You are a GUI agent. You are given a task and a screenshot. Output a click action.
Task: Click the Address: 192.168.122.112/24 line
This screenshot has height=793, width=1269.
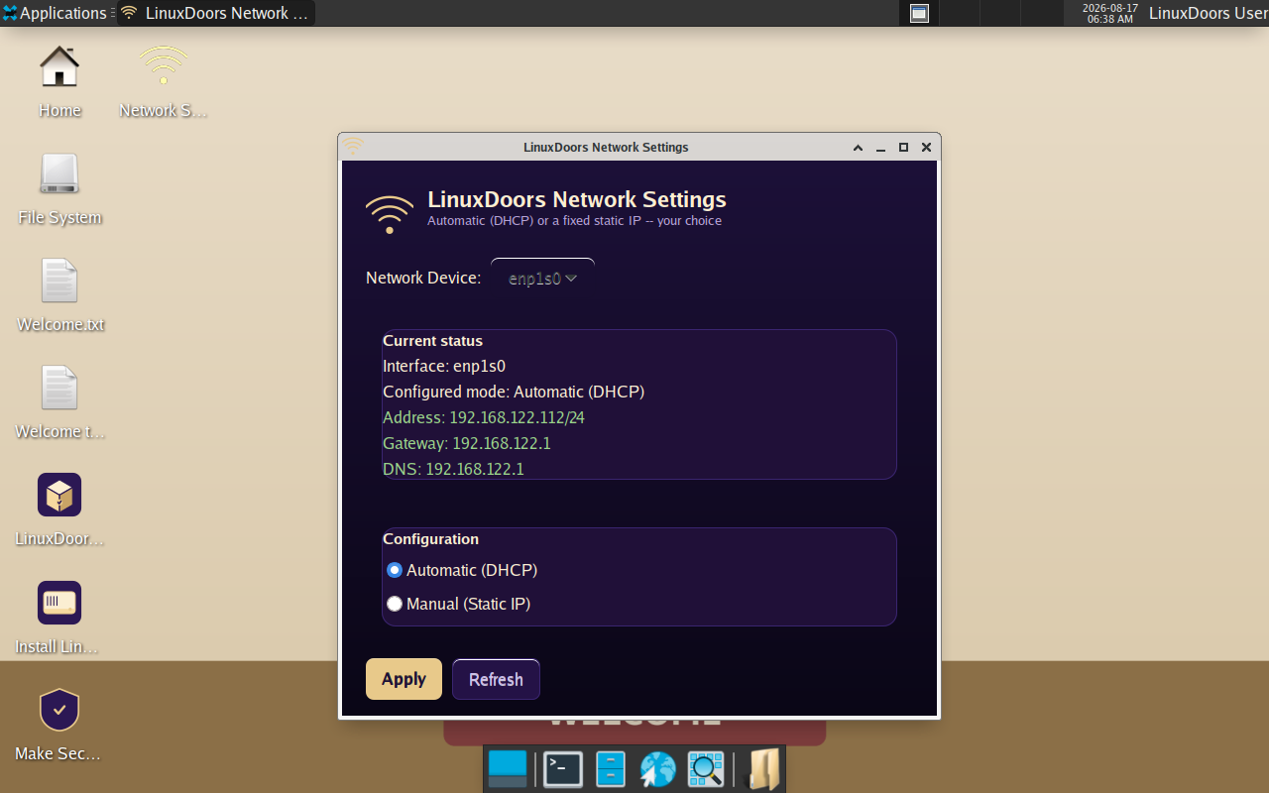(x=484, y=417)
